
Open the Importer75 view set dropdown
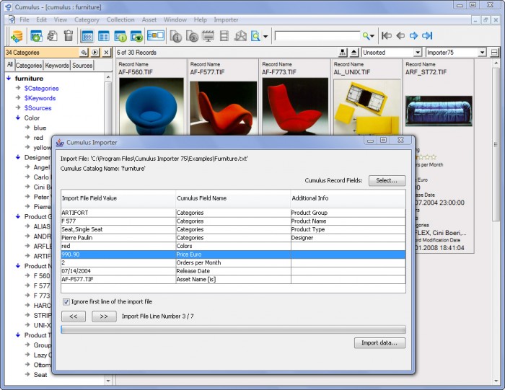point(482,53)
